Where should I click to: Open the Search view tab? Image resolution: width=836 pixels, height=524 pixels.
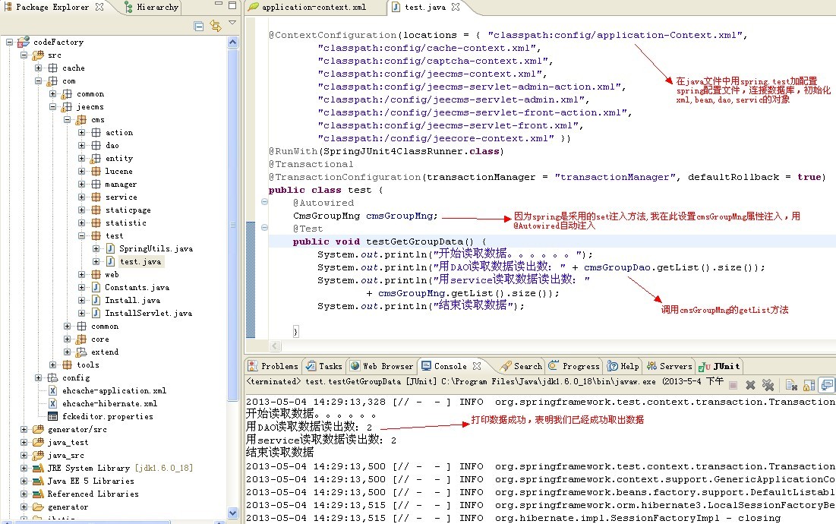point(522,366)
